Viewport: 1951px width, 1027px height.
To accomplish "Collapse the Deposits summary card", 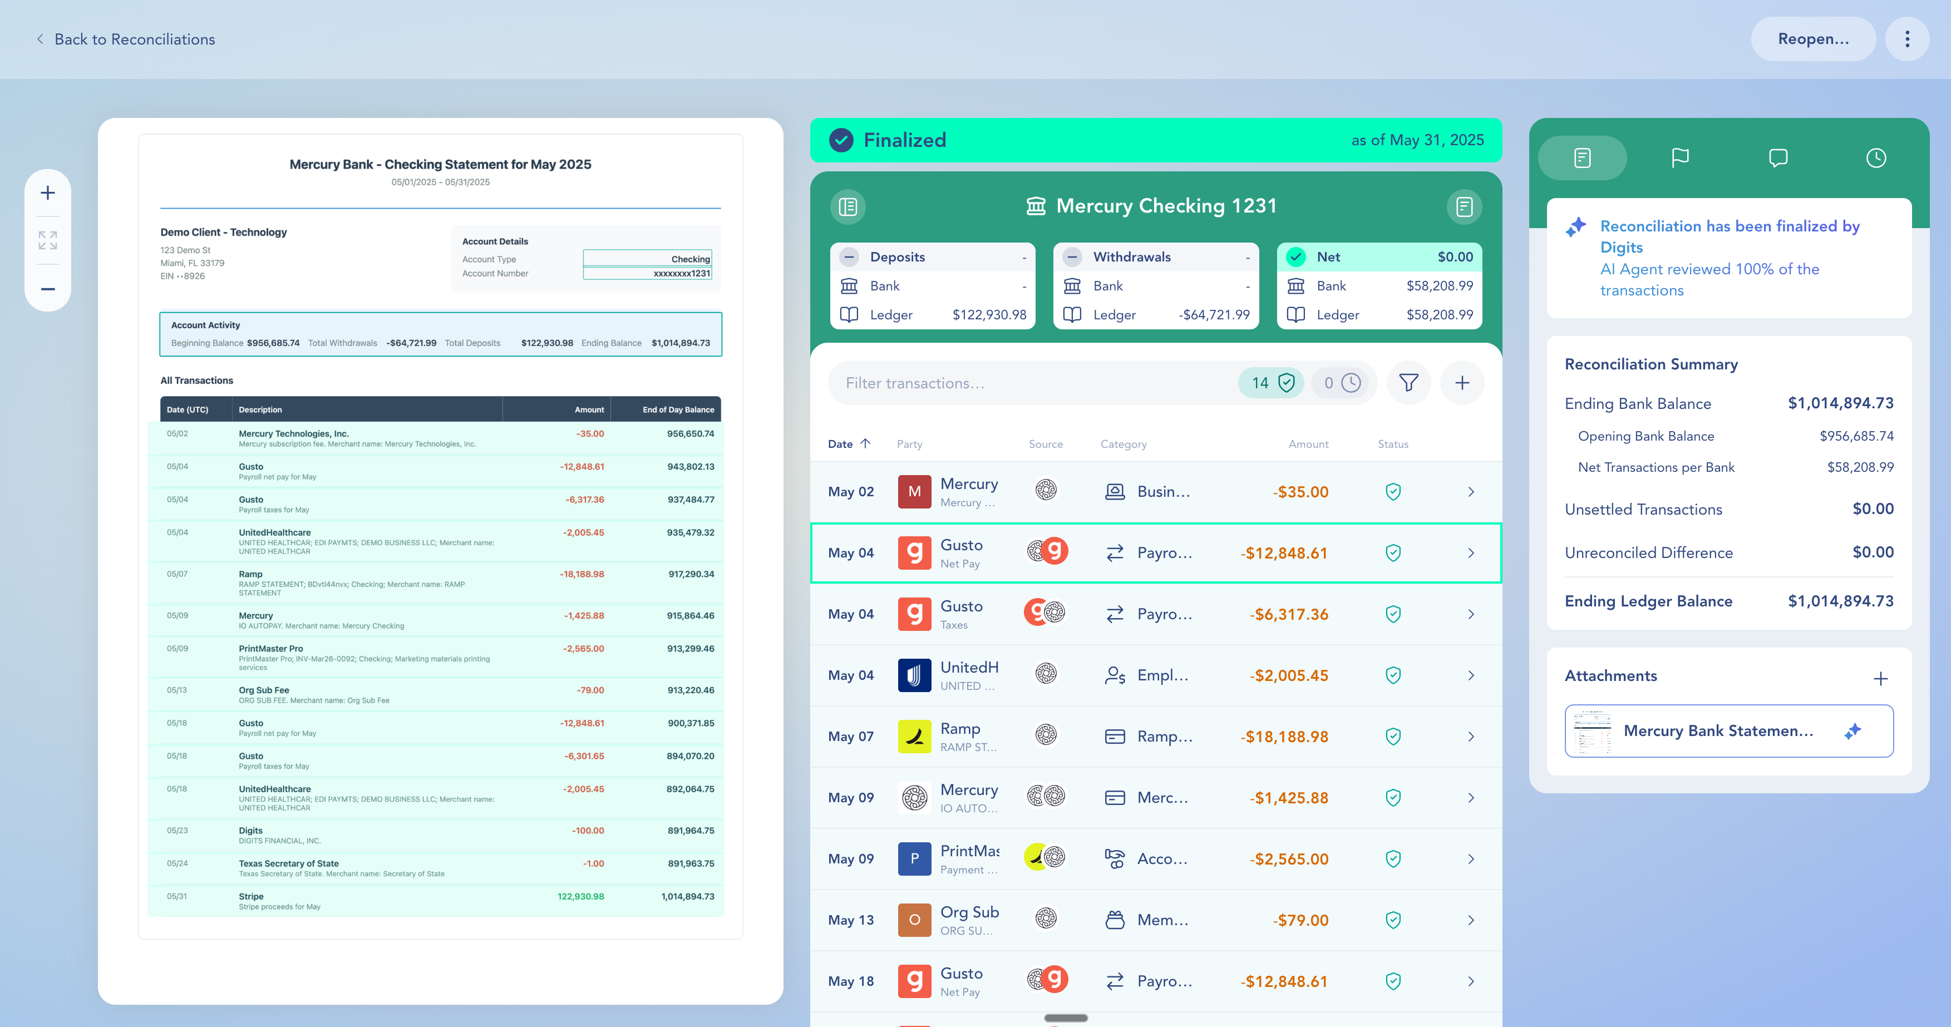I will pyautogui.click(x=849, y=257).
